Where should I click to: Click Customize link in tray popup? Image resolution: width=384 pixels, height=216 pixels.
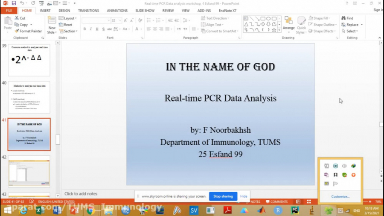pyautogui.click(x=340, y=196)
